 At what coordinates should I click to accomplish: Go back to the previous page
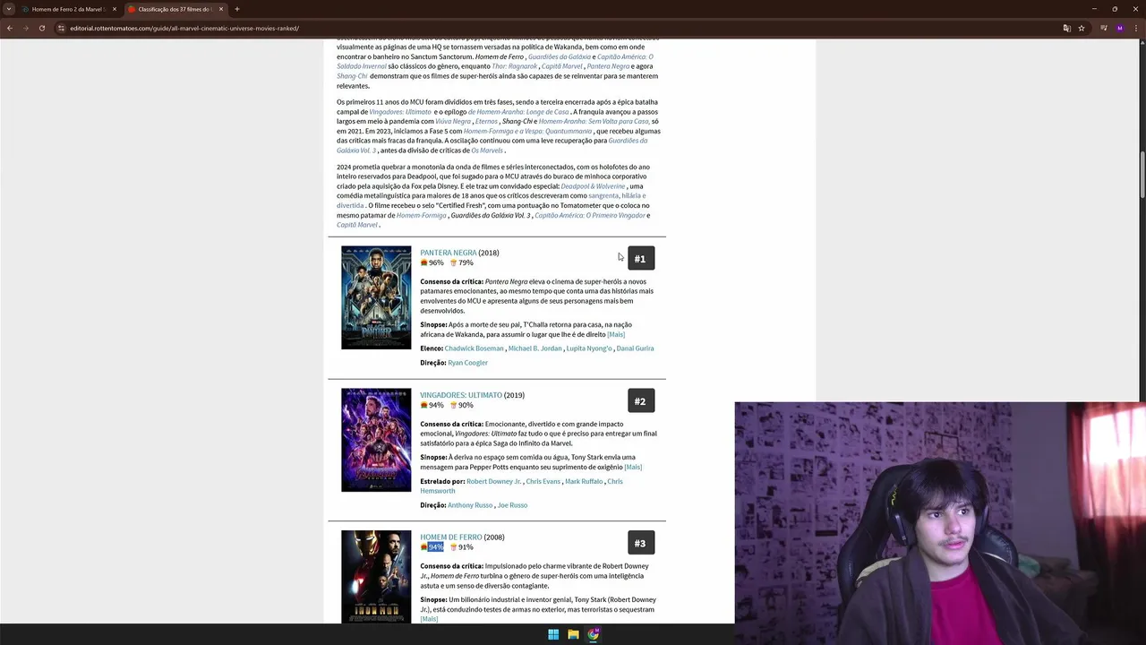pos(10,28)
